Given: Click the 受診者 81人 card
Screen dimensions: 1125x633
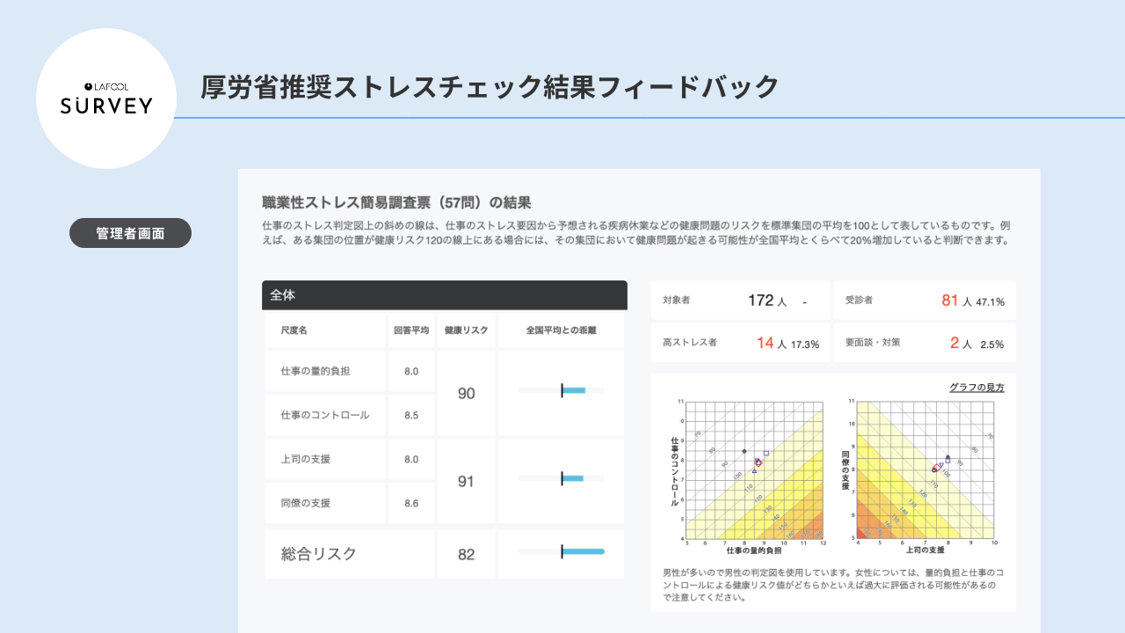Looking at the screenshot, I should point(924,301).
